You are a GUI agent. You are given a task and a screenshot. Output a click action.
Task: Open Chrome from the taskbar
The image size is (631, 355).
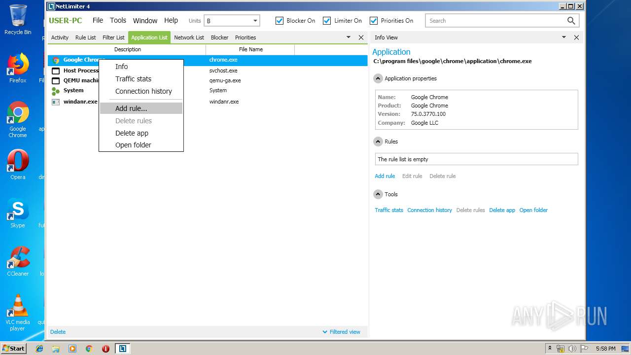click(x=89, y=349)
